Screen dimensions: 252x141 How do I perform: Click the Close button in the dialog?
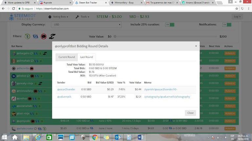click(x=190, y=113)
